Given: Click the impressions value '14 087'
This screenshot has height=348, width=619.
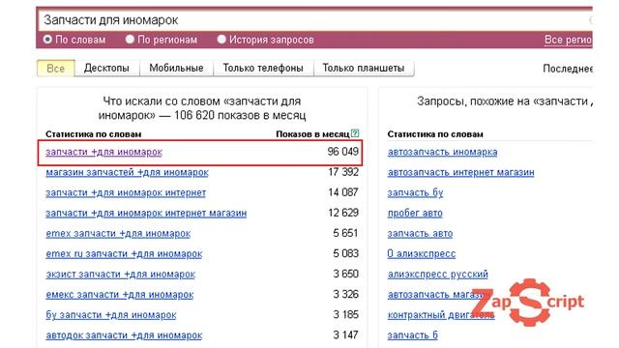Looking at the screenshot, I should click(x=343, y=192).
